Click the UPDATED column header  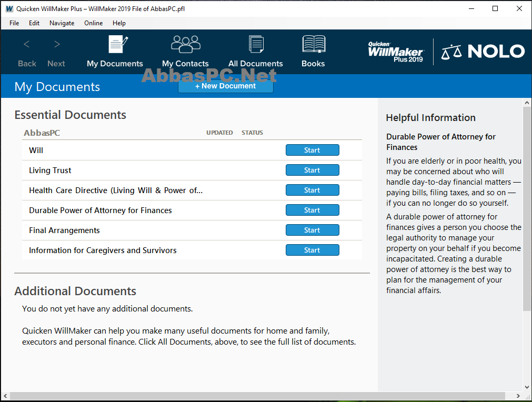219,133
